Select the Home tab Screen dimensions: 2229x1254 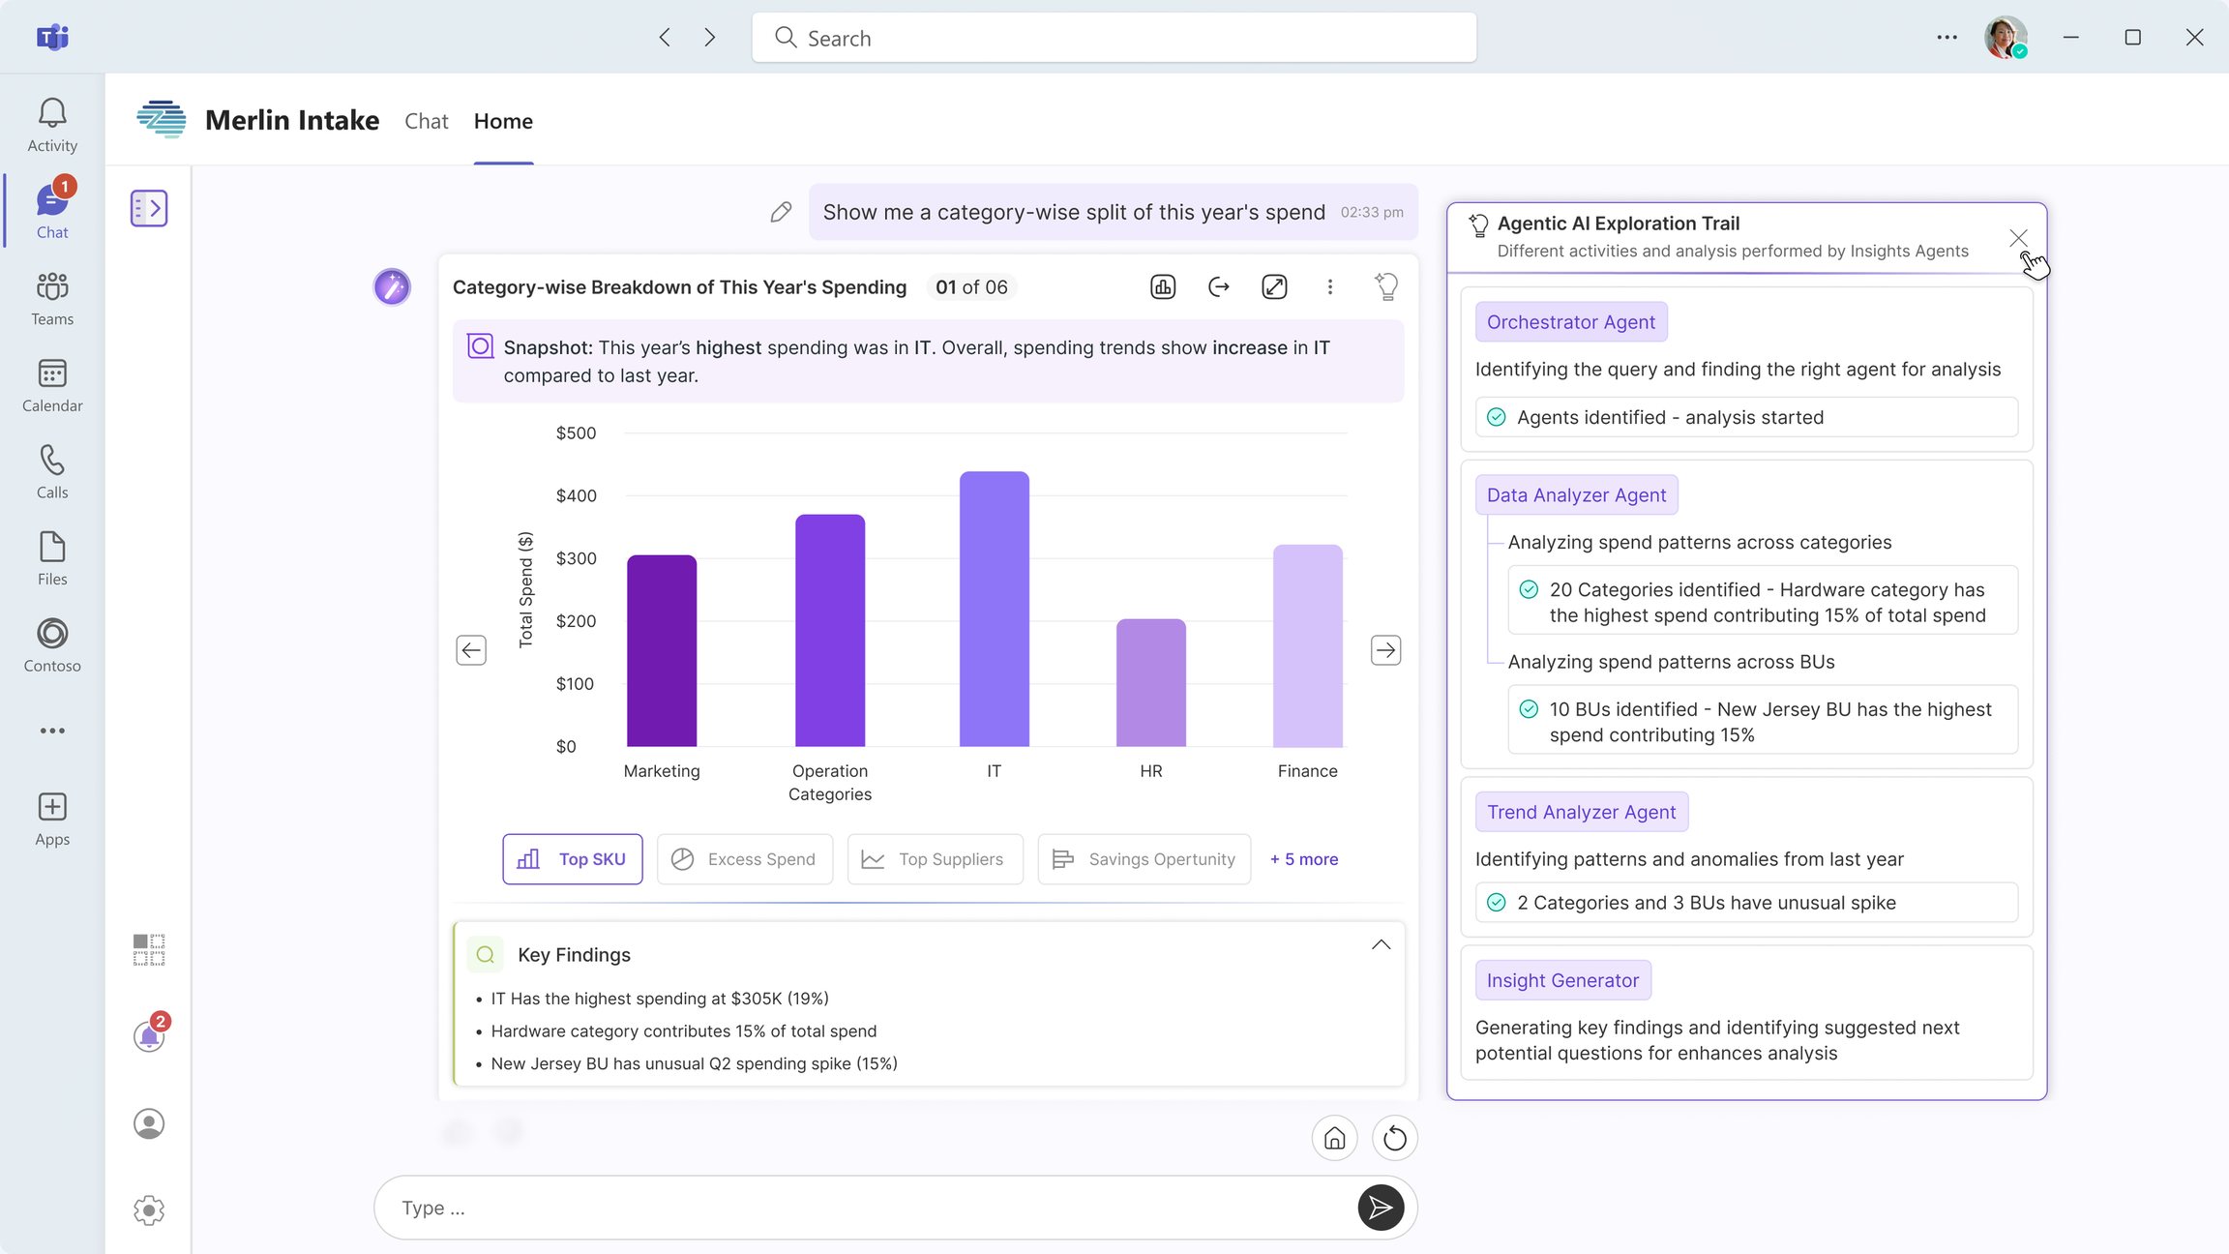pyautogui.click(x=503, y=121)
